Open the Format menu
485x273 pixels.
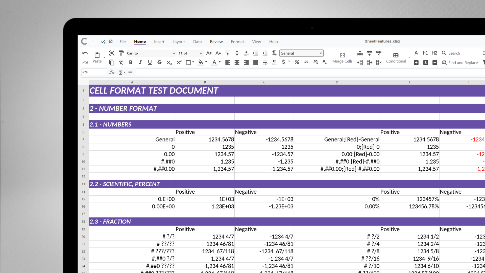[237, 42]
